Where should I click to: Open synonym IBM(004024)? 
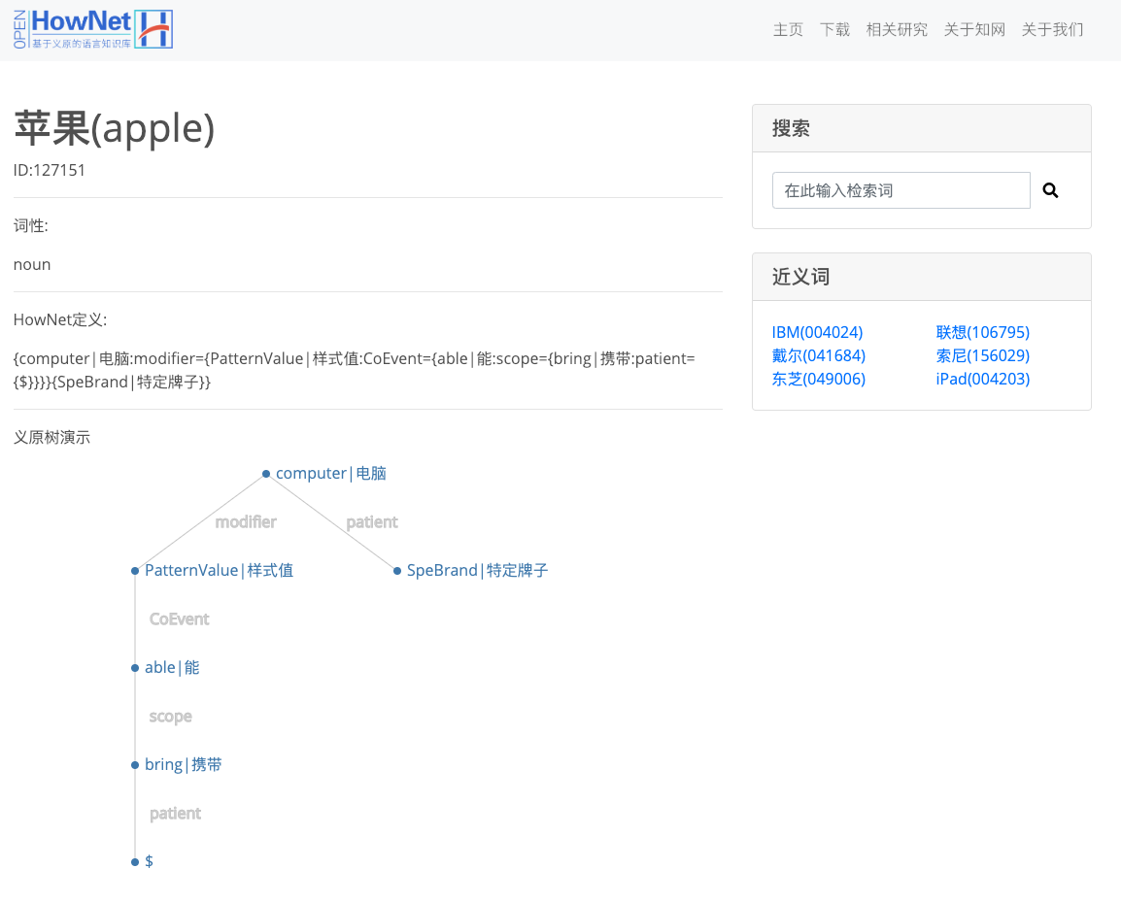click(817, 332)
